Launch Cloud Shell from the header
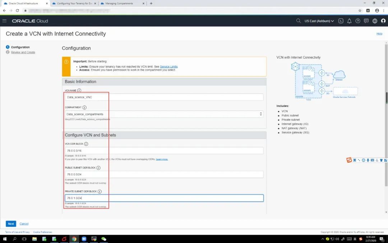Screen dimensions: 388x243 pos(341,21)
